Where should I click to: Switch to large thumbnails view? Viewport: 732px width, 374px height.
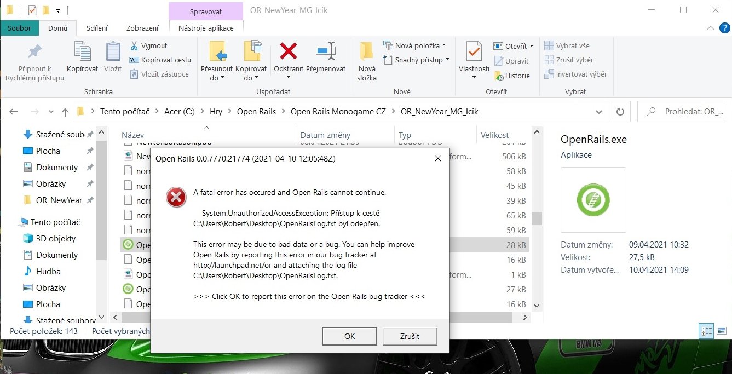(721, 331)
